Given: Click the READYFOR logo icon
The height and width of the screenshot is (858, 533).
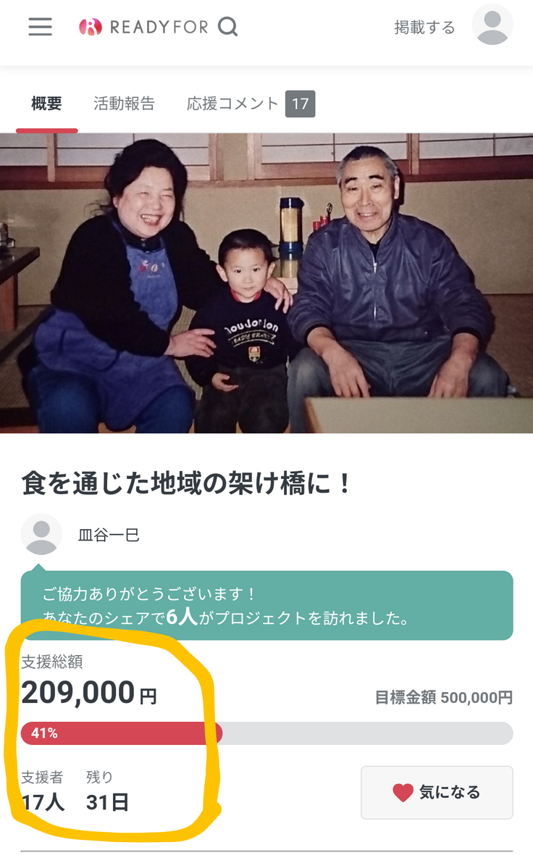Looking at the screenshot, I should [x=91, y=27].
